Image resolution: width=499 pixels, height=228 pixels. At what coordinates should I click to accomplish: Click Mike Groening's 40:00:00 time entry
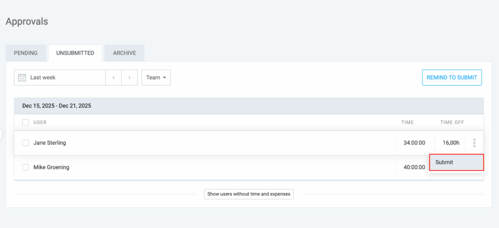(x=414, y=167)
